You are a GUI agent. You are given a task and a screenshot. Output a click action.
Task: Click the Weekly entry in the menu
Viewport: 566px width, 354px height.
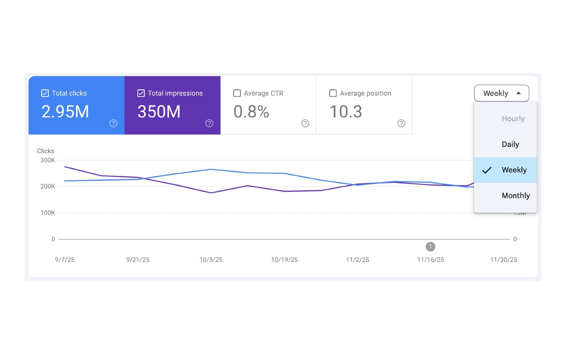[x=514, y=170]
